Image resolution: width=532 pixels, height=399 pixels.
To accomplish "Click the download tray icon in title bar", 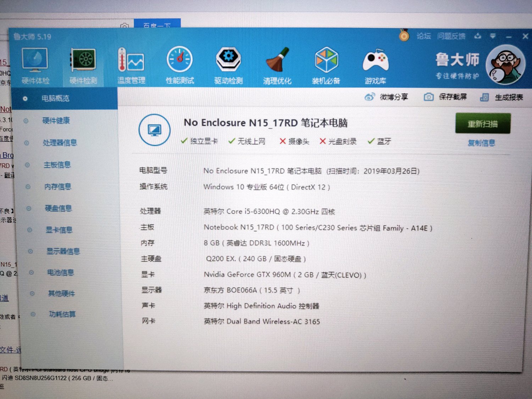I will click(x=478, y=36).
